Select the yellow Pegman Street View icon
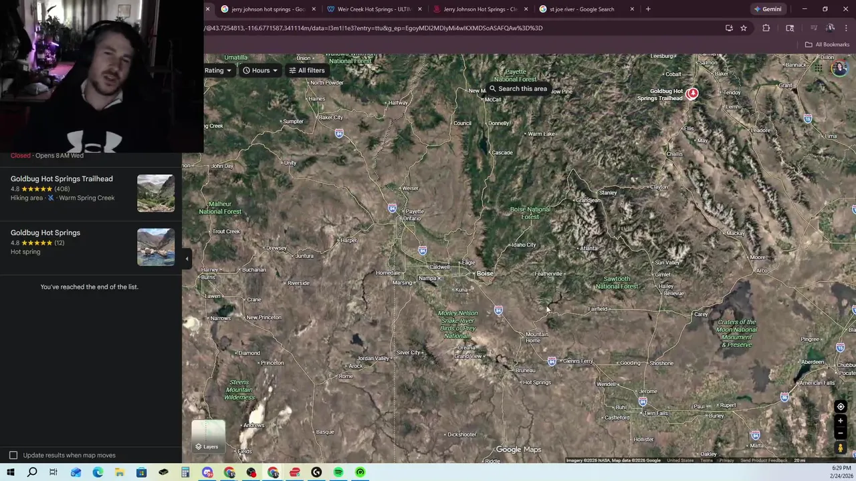Viewport: 856px width, 481px height. point(841,448)
